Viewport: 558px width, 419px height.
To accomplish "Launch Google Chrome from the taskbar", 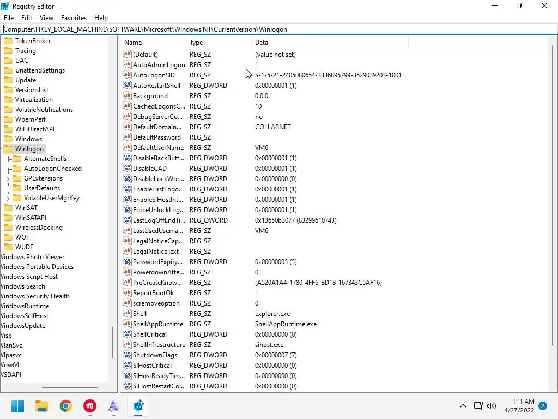I will [x=65, y=406].
